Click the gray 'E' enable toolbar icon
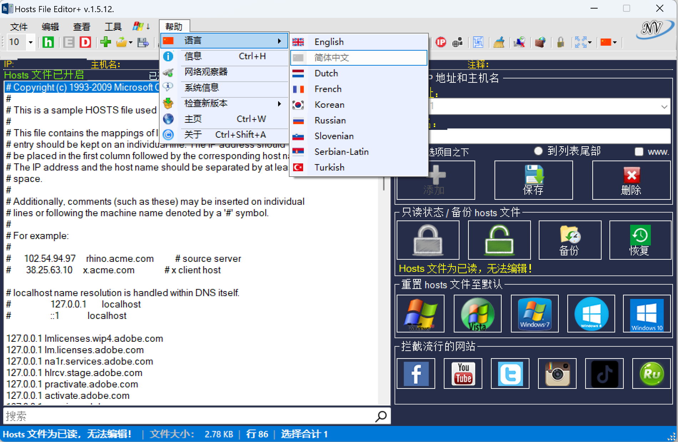Viewport: 678px width, 442px height. (69, 42)
